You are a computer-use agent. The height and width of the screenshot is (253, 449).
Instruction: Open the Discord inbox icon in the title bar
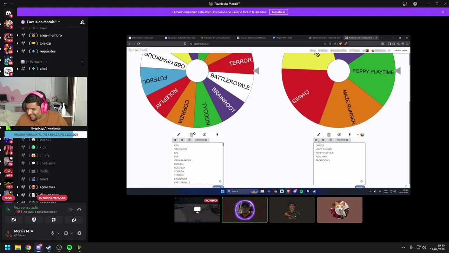(x=405, y=4)
